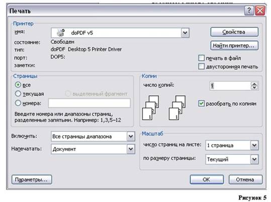Click the collated pages illustration on left
The height and width of the screenshot is (202, 271).
click(150, 108)
